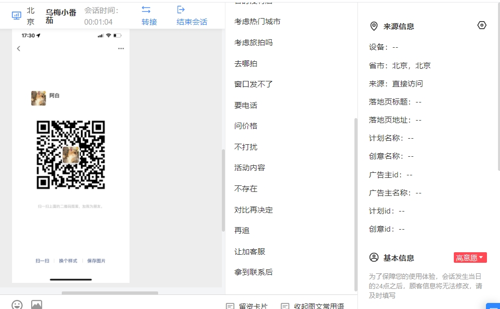Select quick phrase 不存在
The width and height of the screenshot is (500, 309).
pos(246,189)
